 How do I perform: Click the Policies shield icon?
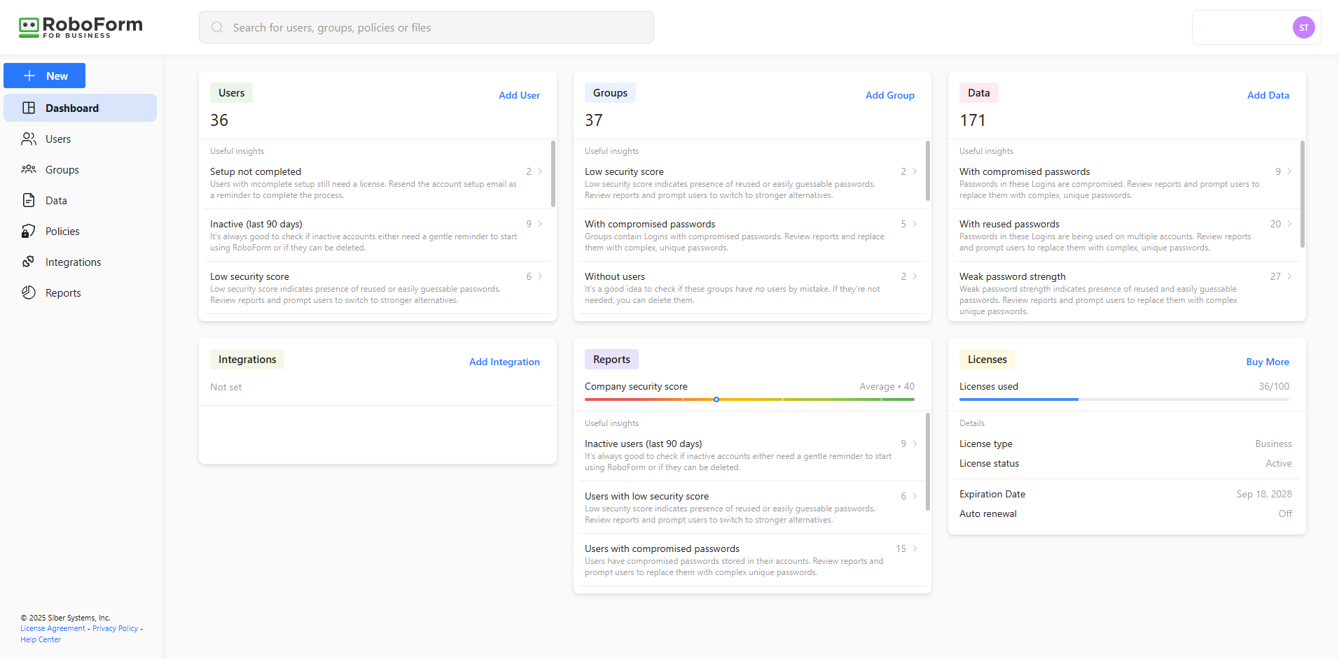(29, 232)
